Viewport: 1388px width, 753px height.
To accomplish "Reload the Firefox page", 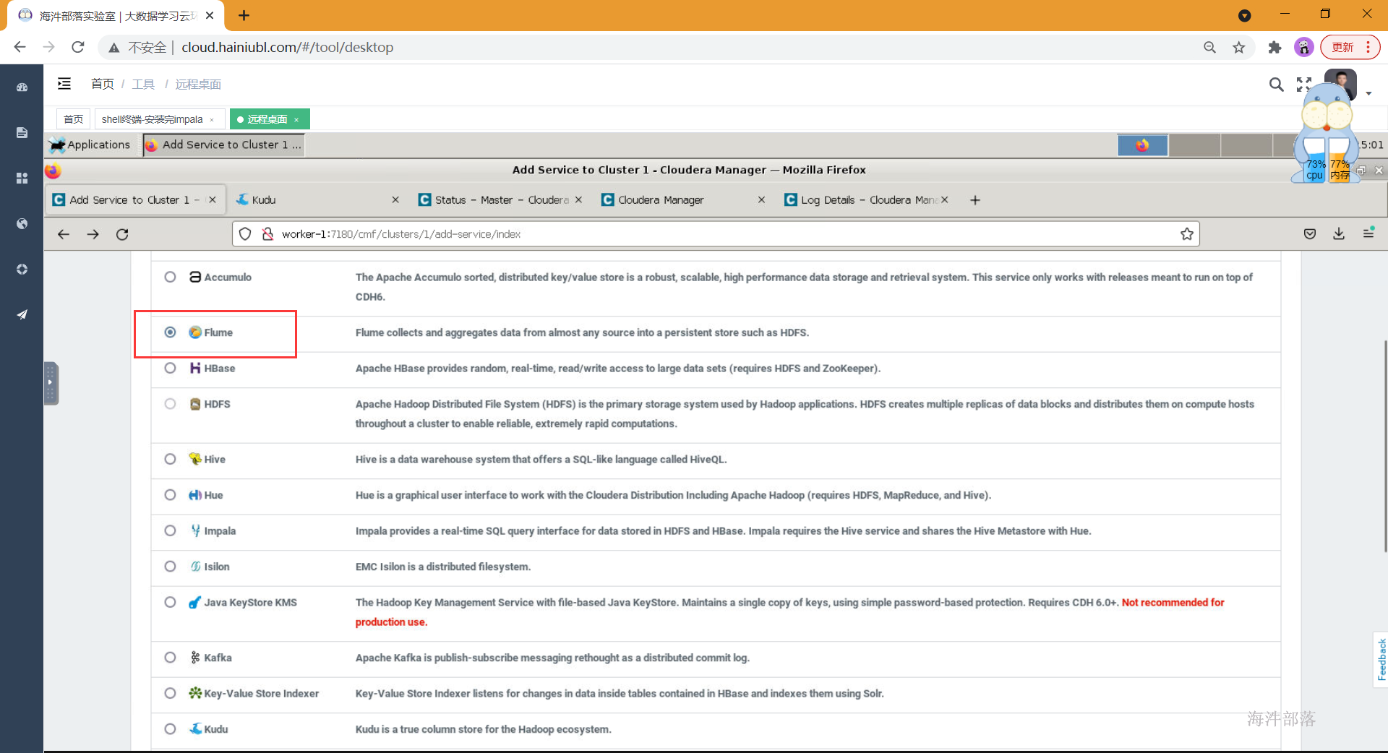I will click(122, 234).
